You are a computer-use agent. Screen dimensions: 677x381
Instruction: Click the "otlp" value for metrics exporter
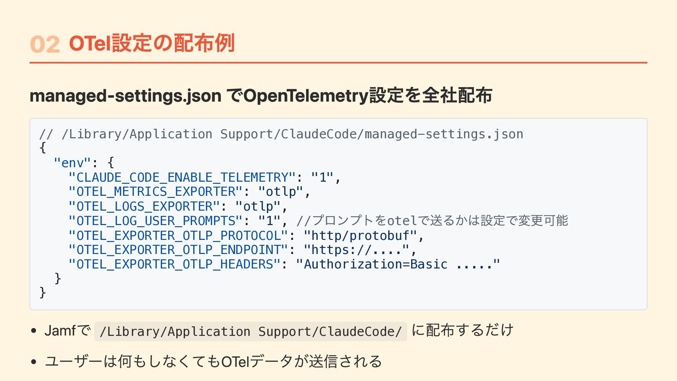[x=280, y=192]
